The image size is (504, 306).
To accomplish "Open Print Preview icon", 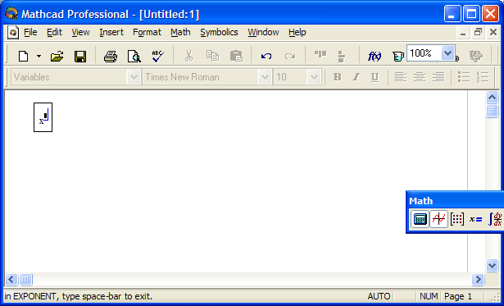I will (134, 57).
